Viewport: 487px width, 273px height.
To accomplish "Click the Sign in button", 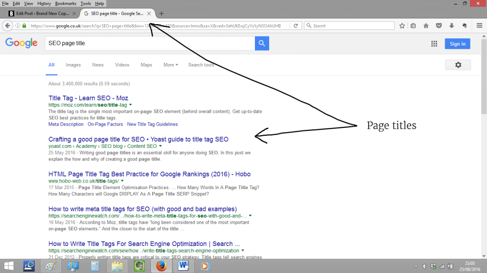I will [x=458, y=44].
